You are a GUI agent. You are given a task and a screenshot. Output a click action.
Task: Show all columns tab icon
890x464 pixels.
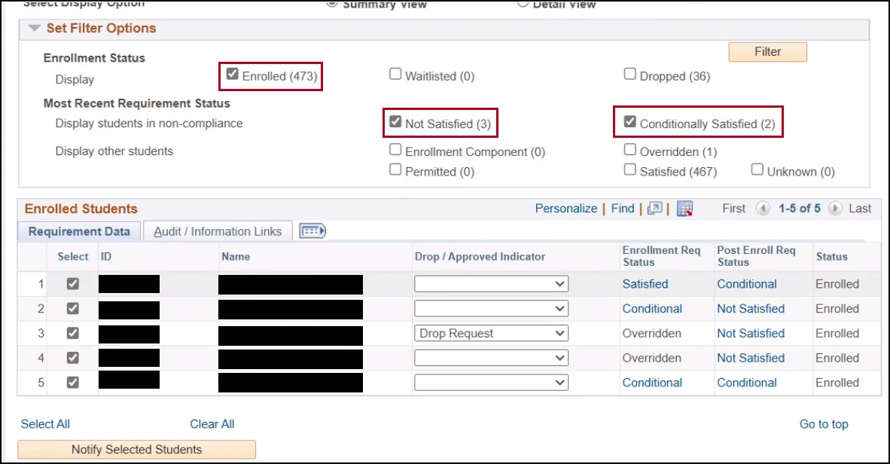(312, 231)
